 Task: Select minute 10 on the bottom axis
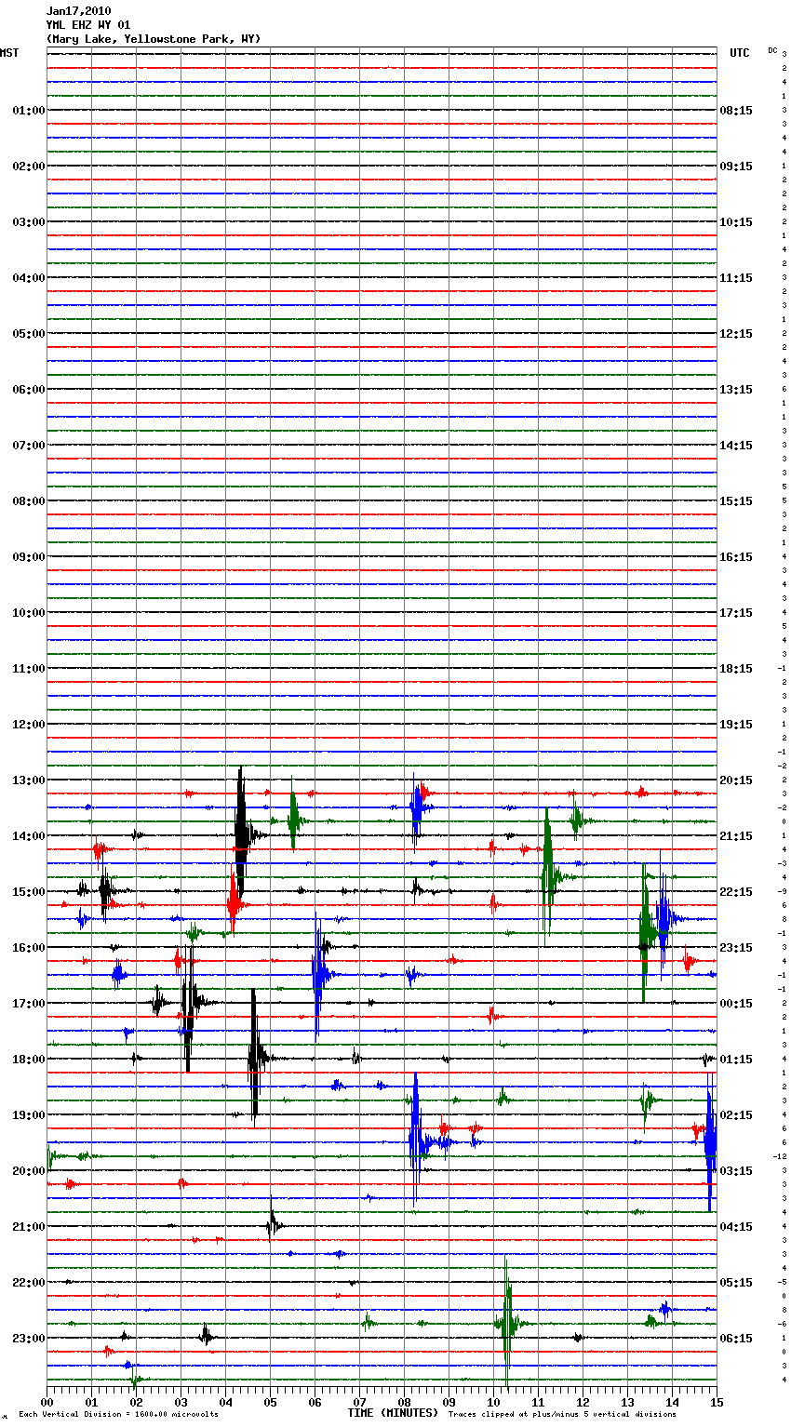[493, 1402]
